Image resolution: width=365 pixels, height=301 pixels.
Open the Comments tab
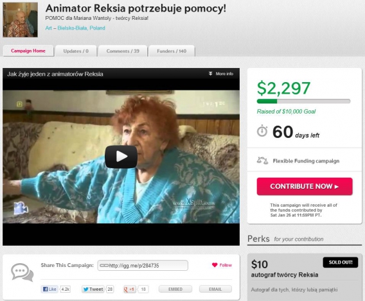pos(123,51)
